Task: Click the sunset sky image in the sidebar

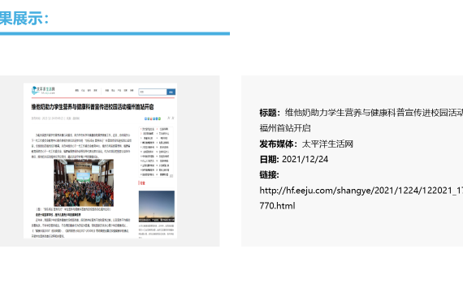Action: click(x=157, y=206)
